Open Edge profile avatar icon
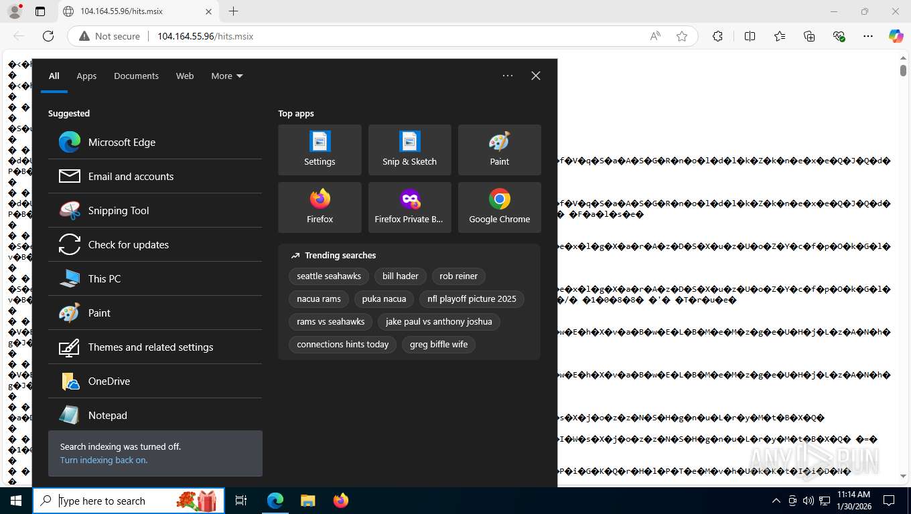 point(15,11)
